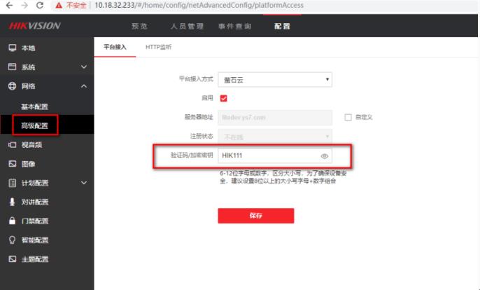Click the 注册状态 label
Image resolution: width=480 pixels, height=290 pixels.
[x=202, y=136]
